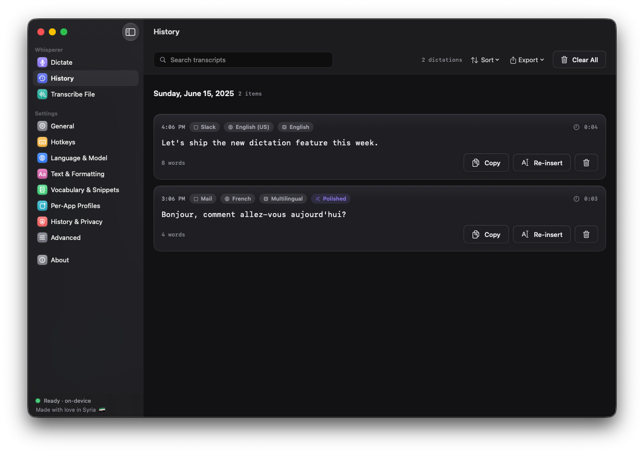
Task: Click the 'Sunday, June 15, 2025' heading
Action: (193, 94)
